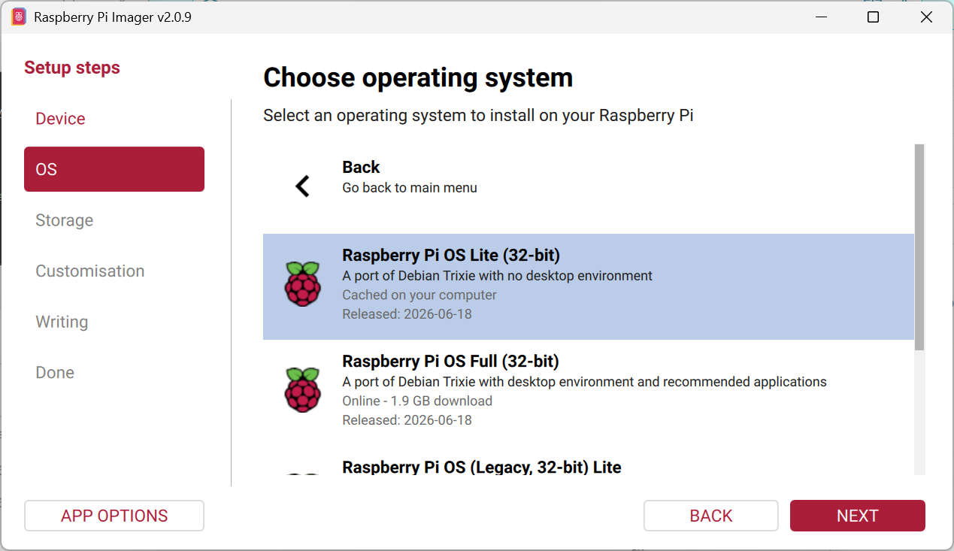954x551 pixels.
Task: Click 'Go back to main menu' text
Action: point(410,188)
